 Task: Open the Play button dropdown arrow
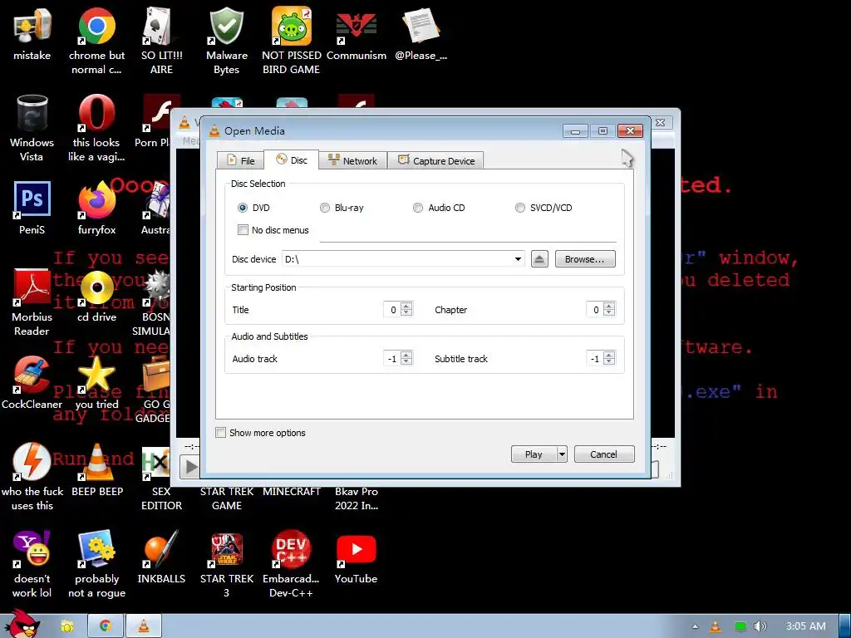click(562, 454)
